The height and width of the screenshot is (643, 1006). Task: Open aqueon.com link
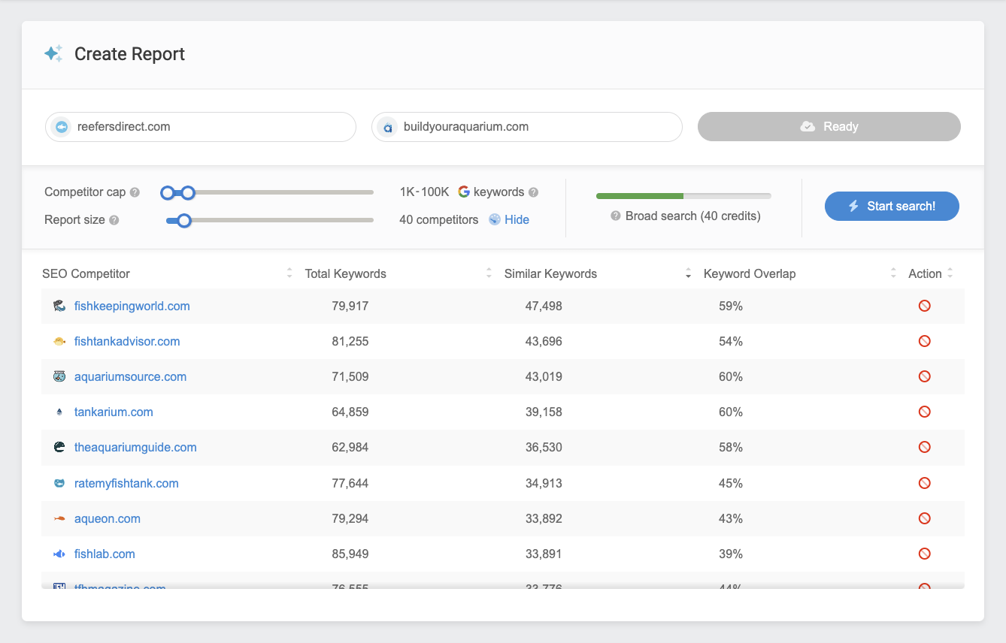tap(108, 518)
